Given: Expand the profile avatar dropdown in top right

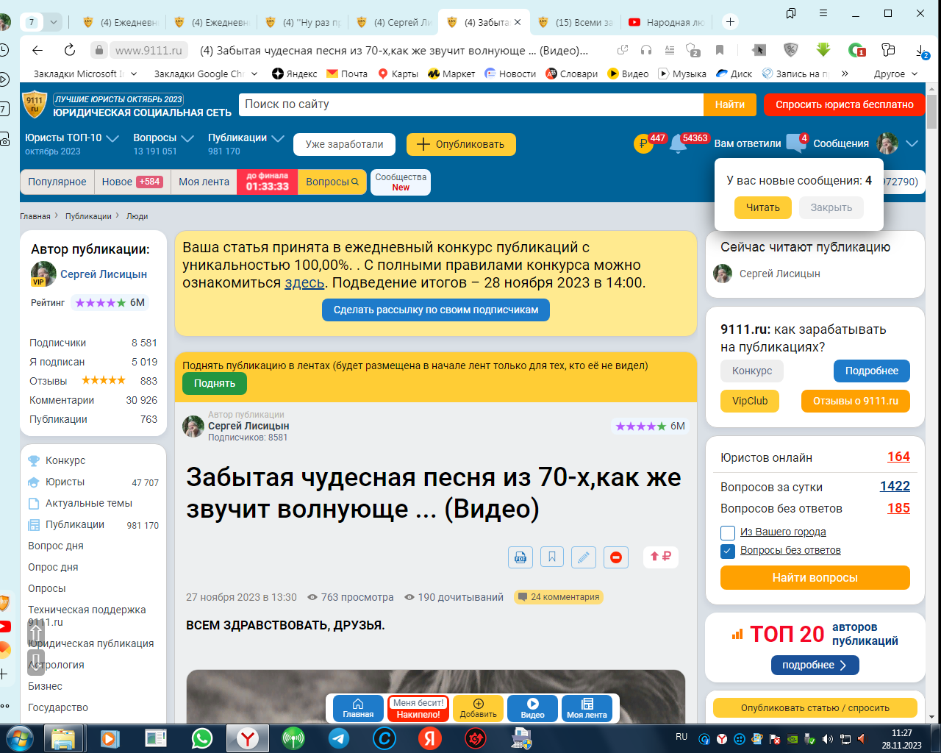Looking at the screenshot, I should point(912,144).
